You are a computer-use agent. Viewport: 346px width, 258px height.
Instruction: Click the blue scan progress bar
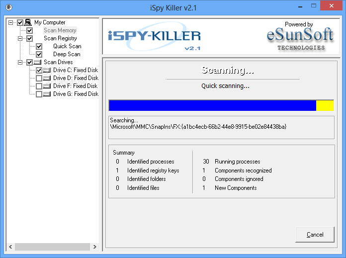212,105
